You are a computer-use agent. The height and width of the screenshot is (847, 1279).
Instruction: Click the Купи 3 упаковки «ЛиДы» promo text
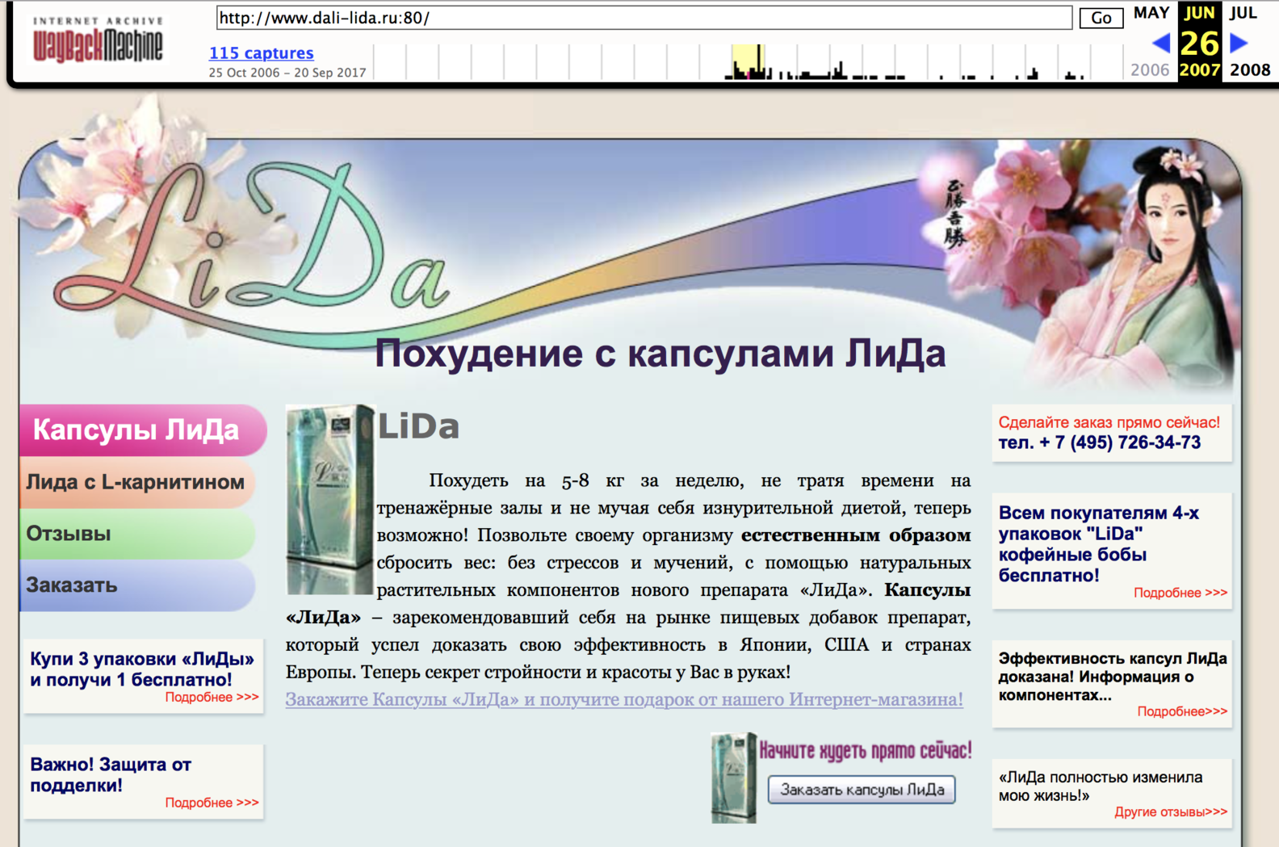(x=142, y=669)
